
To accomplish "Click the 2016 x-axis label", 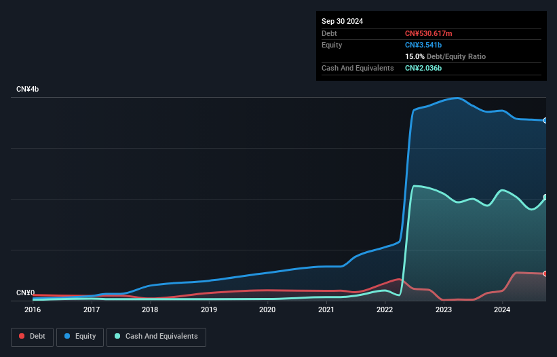I will pos(33,309).
